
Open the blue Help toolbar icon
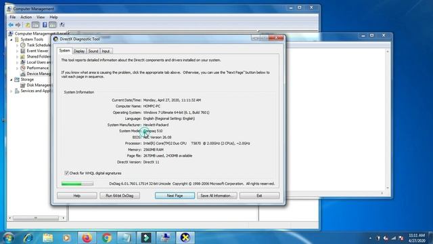pos(45,25)
